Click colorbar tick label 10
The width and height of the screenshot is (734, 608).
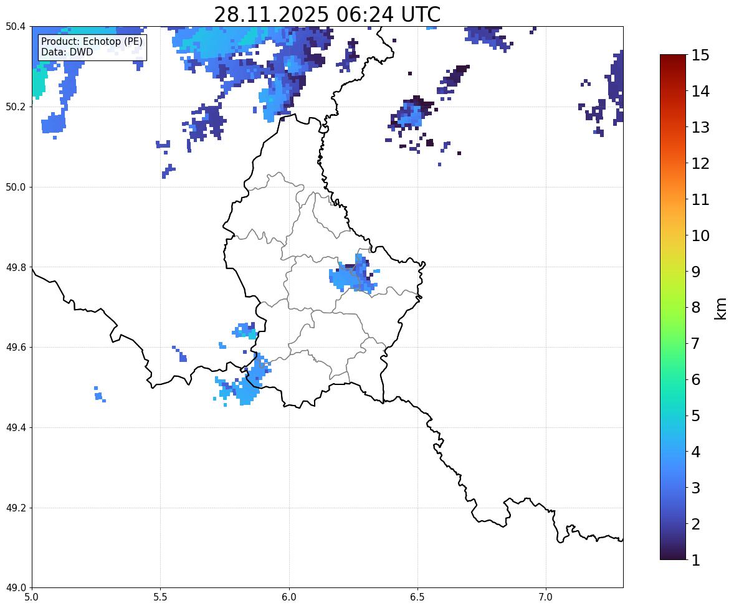click(701, 235)
